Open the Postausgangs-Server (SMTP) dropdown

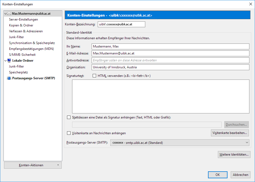coord(179,143)
